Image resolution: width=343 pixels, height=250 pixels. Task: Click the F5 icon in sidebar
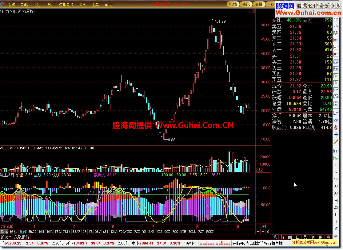336,151
